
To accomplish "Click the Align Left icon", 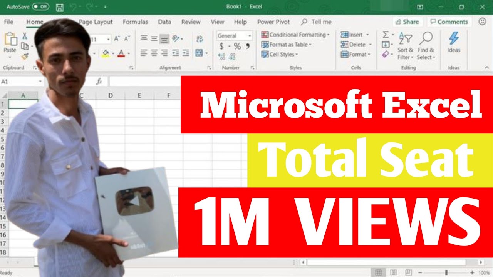I will (x=144, y=53).
